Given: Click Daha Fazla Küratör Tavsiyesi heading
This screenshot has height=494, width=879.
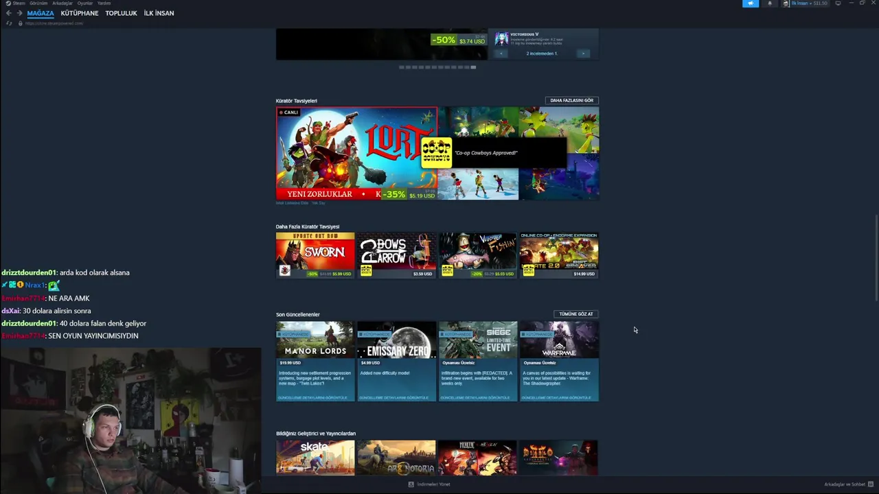Looking at the screenshot, I should (308, 226).
